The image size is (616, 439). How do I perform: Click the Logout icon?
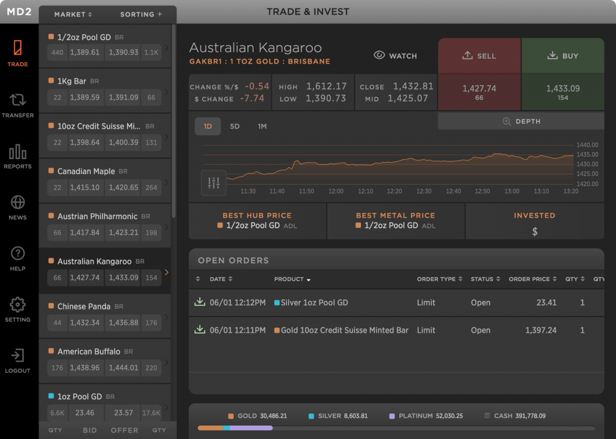pyautogui.click(x=17, y=356)
